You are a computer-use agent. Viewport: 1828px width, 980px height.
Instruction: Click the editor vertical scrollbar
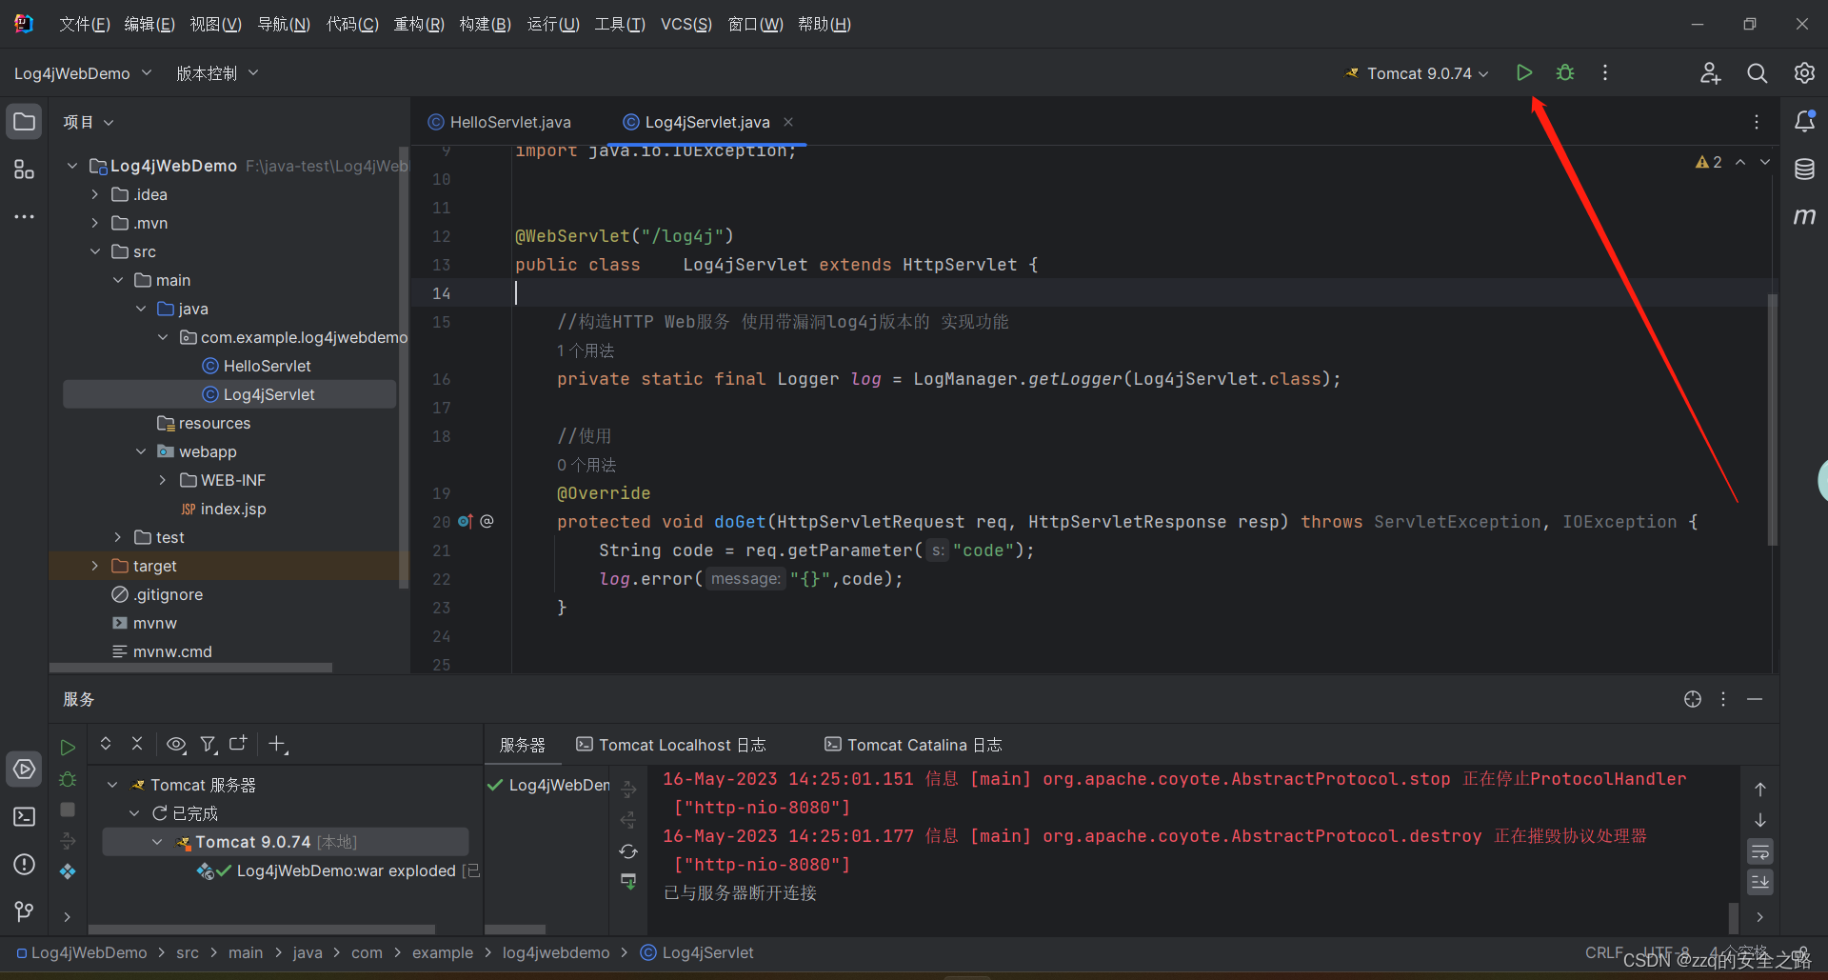point(1772,419)
